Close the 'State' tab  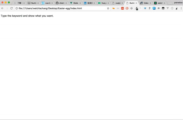tap(80, 3)
